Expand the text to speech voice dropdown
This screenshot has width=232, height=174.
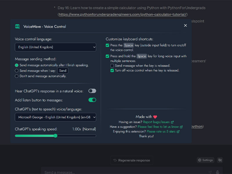[55, 117]
